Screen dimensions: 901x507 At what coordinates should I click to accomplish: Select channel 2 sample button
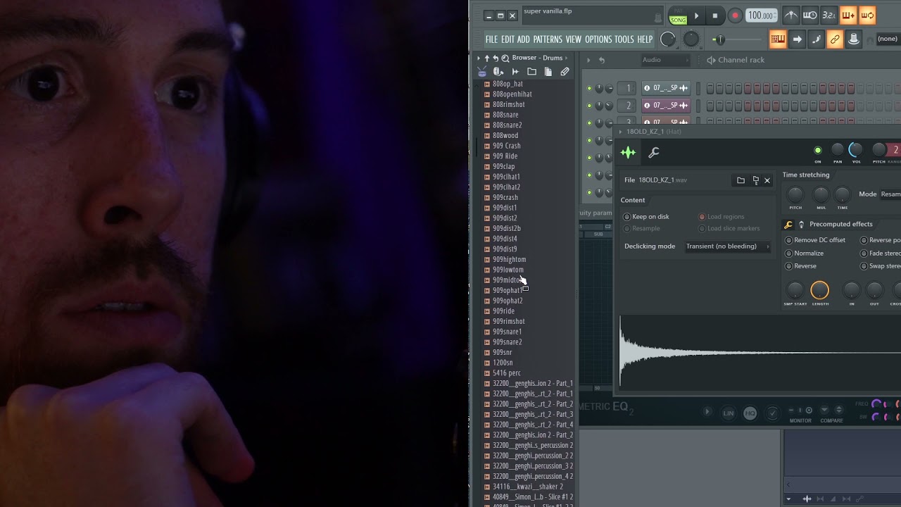tap(665, 106)
